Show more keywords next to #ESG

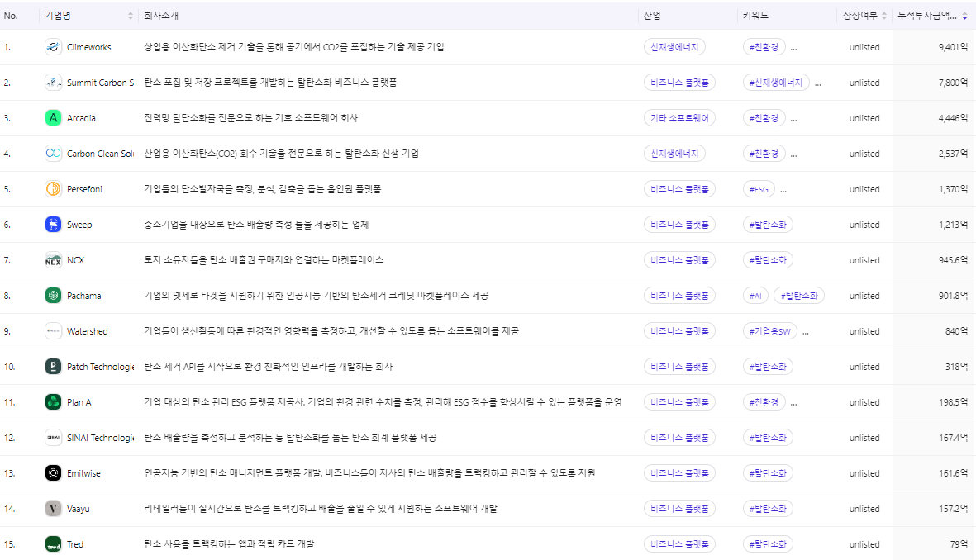pos(783,190)
